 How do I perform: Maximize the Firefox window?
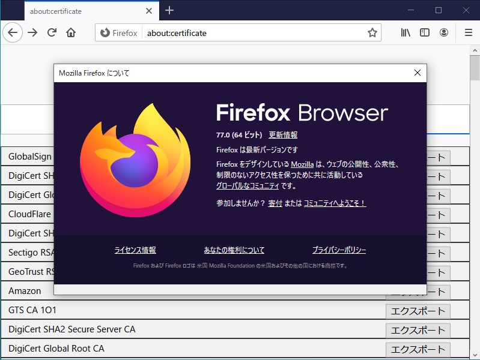pyautogui.click(x=439, y=10)
